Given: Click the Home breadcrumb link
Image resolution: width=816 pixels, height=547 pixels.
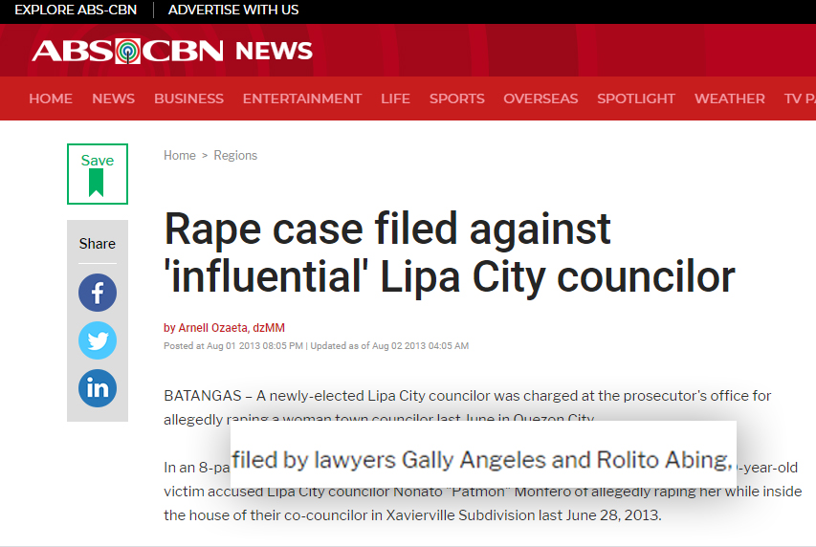Looking at the screenshot, I should tap(180, 155).
